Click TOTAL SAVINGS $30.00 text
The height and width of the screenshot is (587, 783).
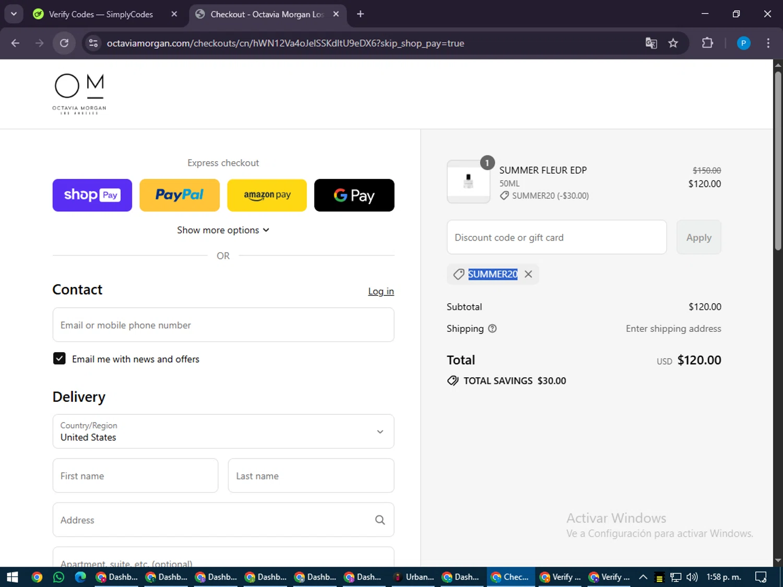[x=515, y=381]
